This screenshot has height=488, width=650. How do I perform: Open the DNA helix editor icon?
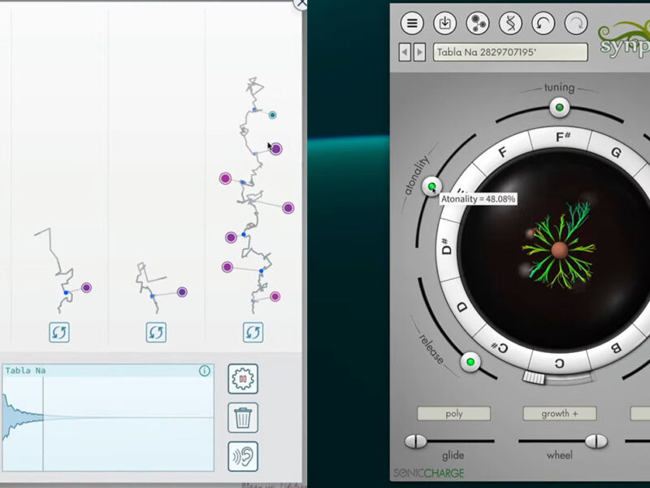512,23
